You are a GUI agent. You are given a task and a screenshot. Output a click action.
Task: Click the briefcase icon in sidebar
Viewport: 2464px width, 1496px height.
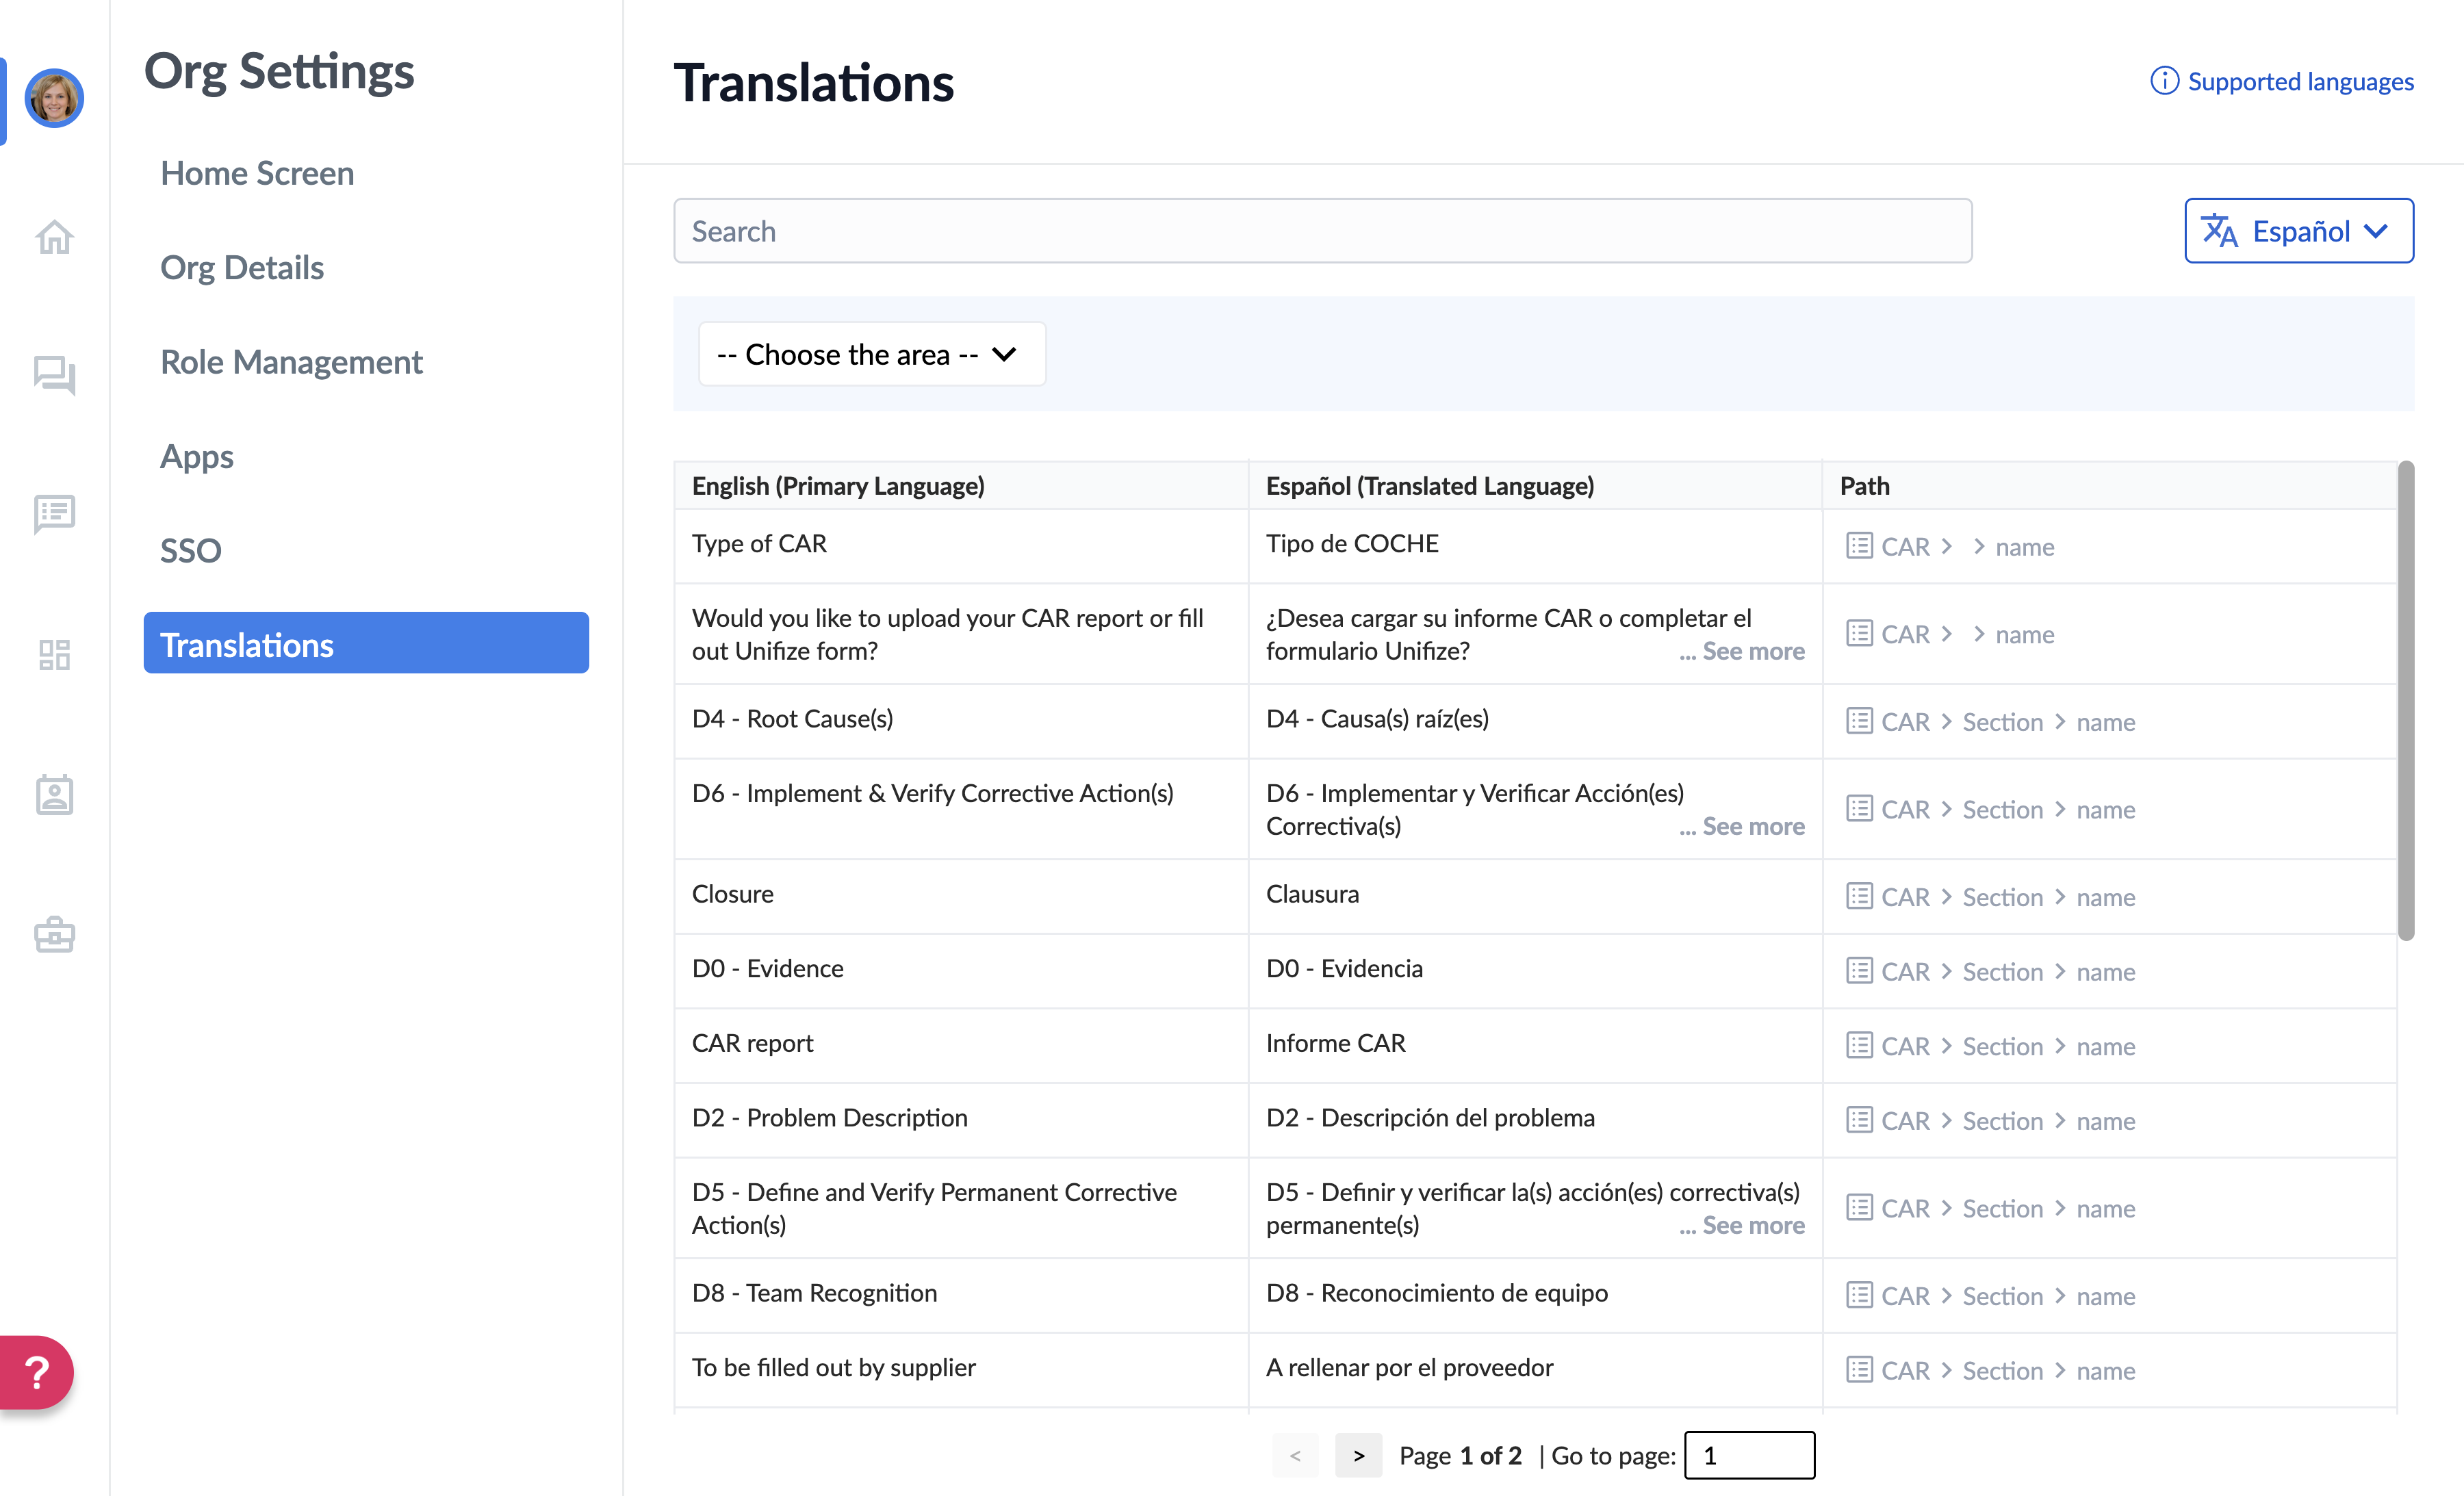point(54,934)
